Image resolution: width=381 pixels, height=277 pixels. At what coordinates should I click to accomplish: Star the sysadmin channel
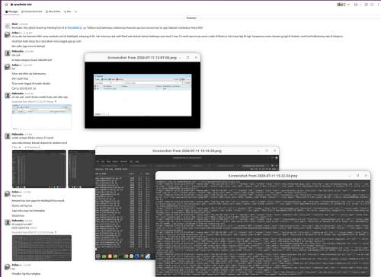pyautogui.click(x=6, y=5)
